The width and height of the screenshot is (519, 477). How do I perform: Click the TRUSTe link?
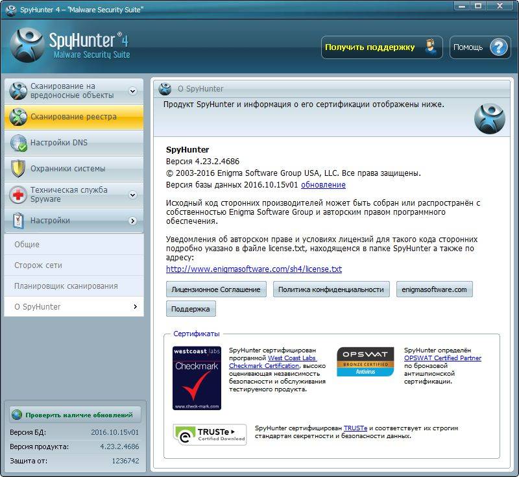click(x=355, y=428)
